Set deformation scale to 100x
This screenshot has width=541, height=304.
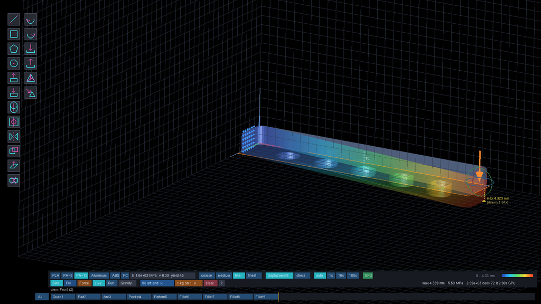tap(353, 275)
